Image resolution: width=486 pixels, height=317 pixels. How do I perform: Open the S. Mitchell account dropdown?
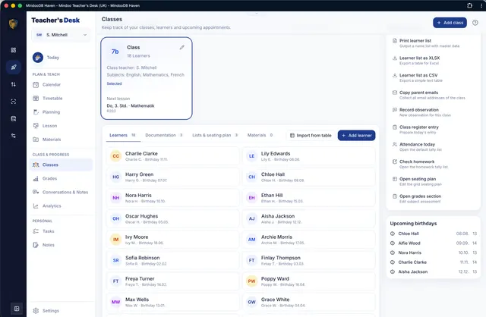click(x=61, y=35)
